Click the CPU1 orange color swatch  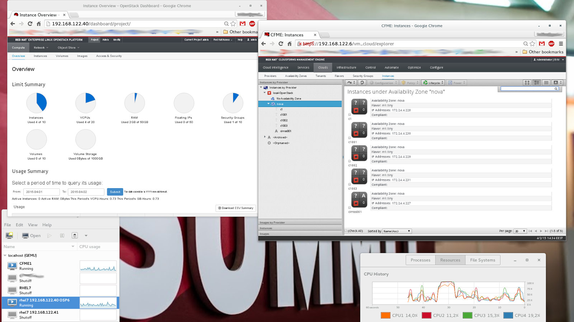(x=386, y=315)
